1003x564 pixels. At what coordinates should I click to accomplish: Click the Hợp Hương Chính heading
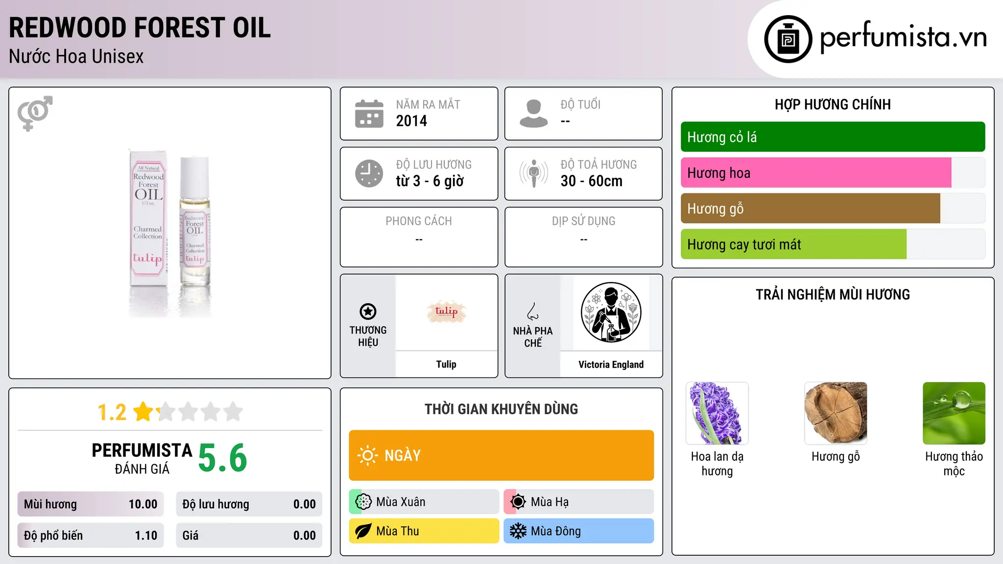click(833, 104)
